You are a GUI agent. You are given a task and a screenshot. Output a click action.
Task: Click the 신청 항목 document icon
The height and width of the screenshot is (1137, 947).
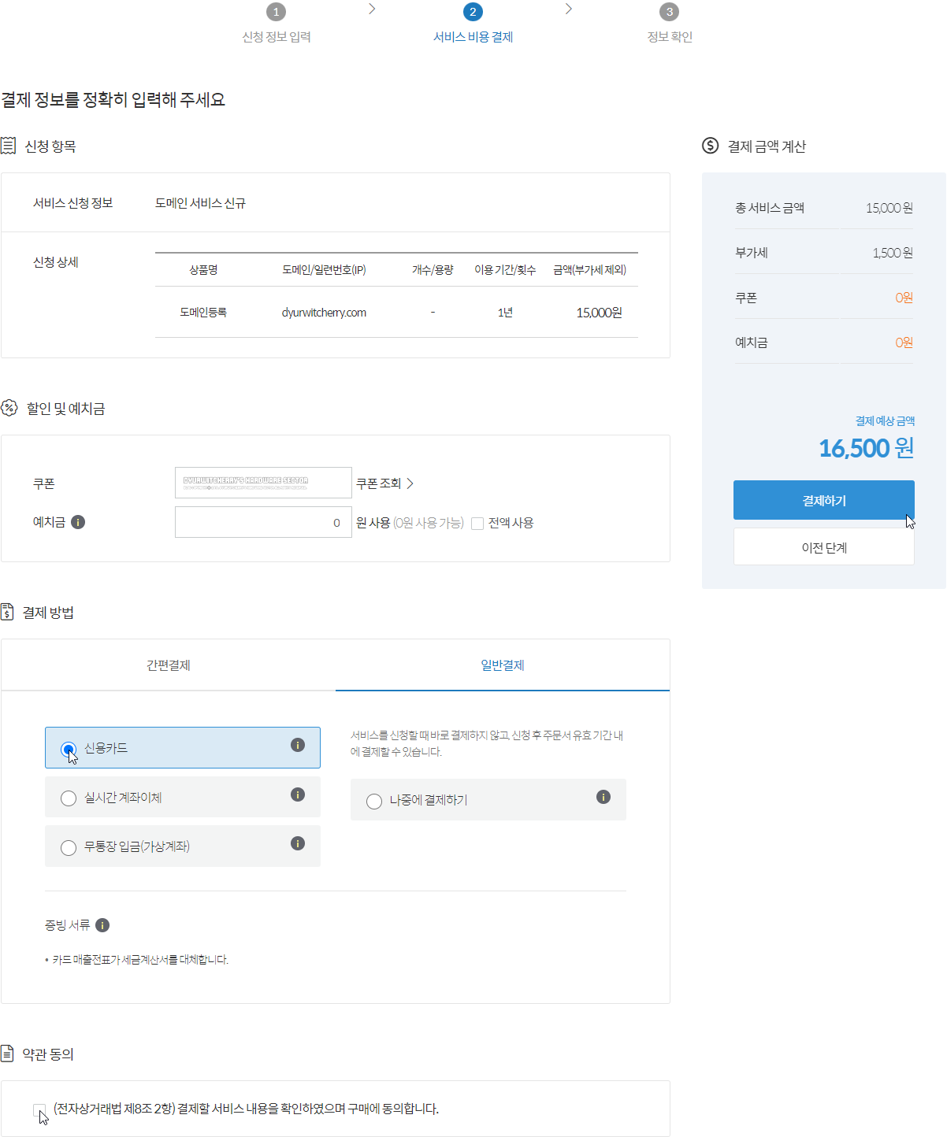pos(9,144)
